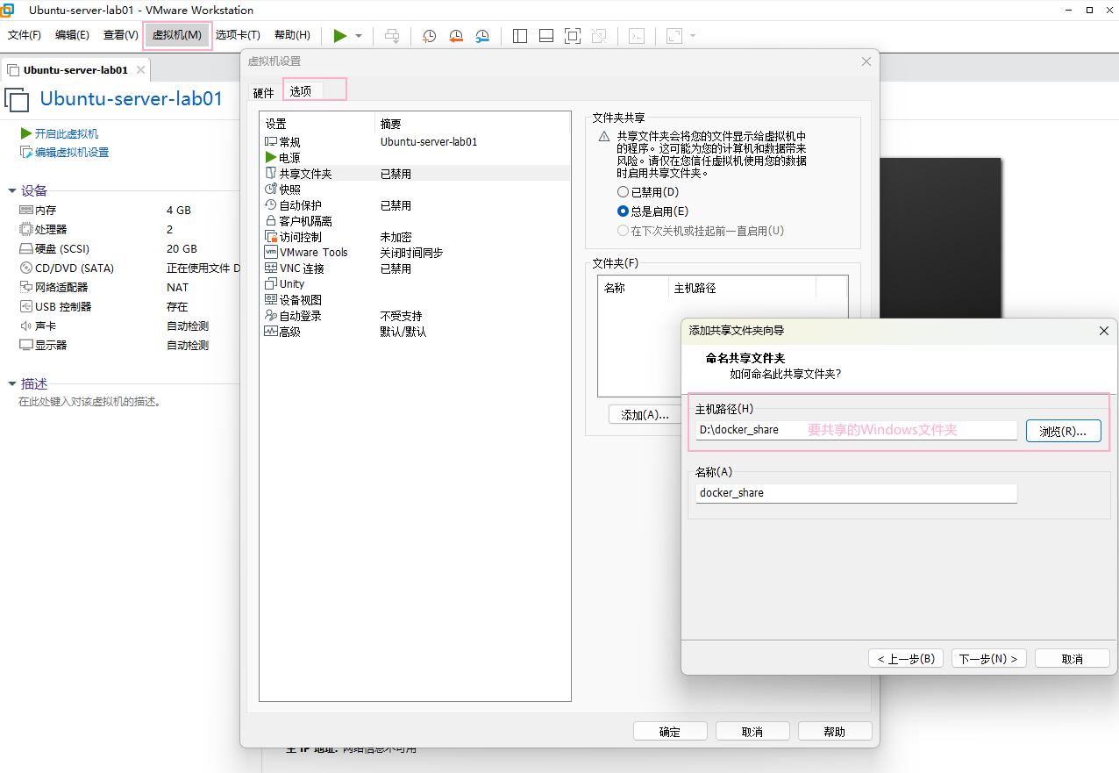Open the 文件(F) menu
The image size is (1119, 773).
(25, 35)
